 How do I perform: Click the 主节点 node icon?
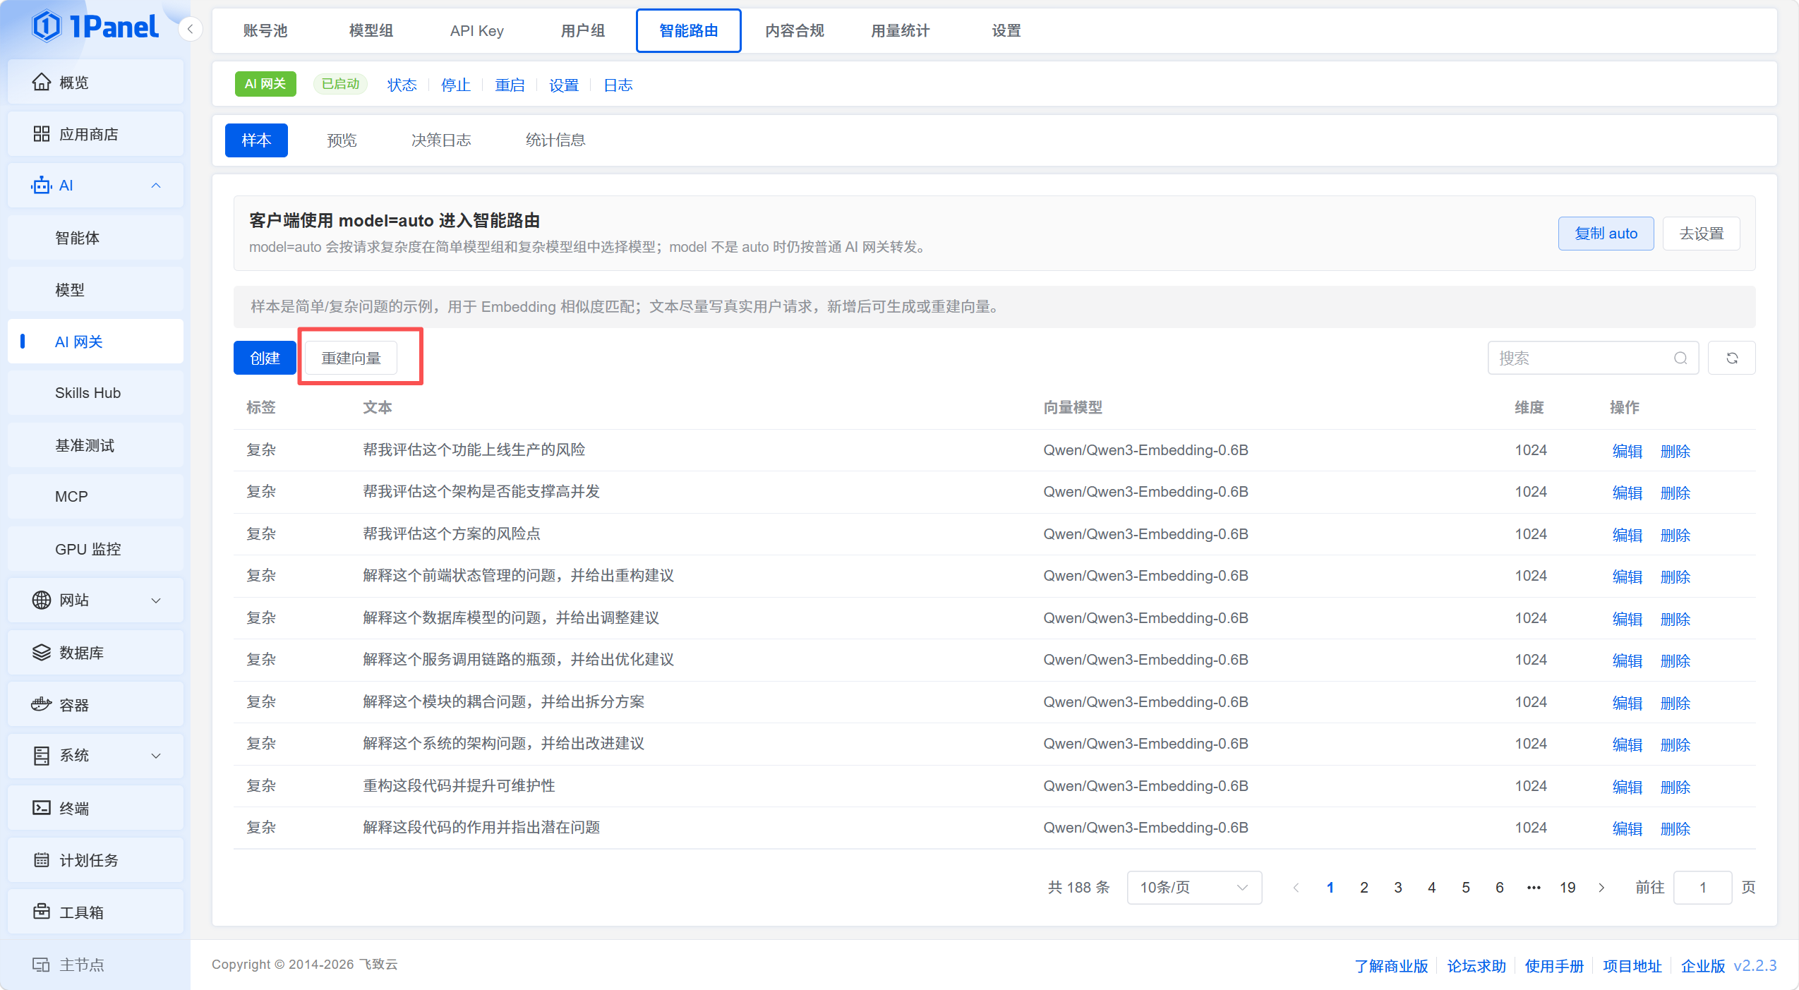(x=41, y=965)
